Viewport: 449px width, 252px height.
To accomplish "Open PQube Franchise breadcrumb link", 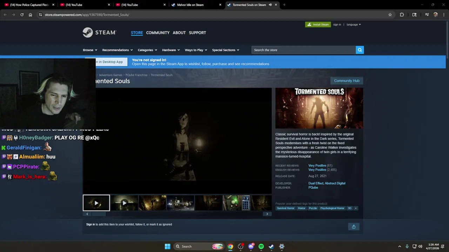I will tap(136, 75).
